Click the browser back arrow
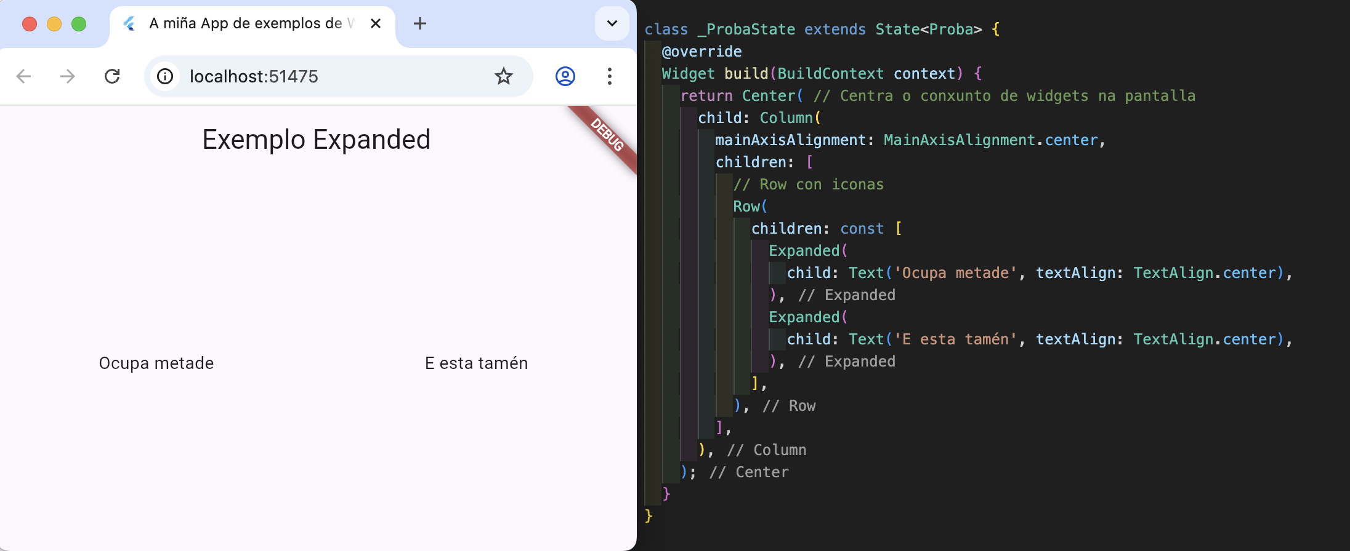 coord(24,76)
